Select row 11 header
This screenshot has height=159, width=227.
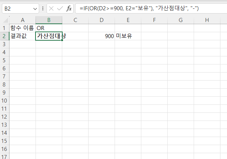(4, 109)
